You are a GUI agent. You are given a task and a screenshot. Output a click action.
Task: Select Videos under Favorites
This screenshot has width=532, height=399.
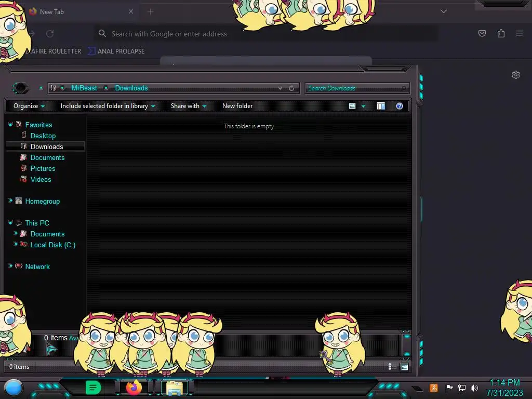41,179
